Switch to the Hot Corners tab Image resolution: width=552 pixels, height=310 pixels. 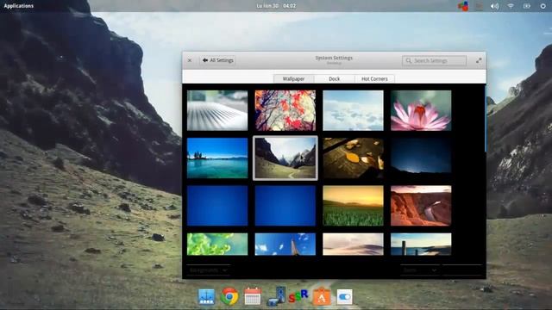coord(374,78)
